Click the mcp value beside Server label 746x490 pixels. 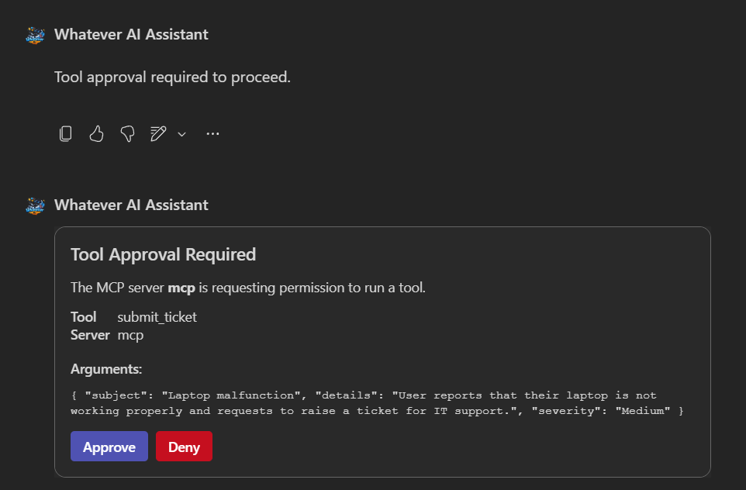point(130,335)
